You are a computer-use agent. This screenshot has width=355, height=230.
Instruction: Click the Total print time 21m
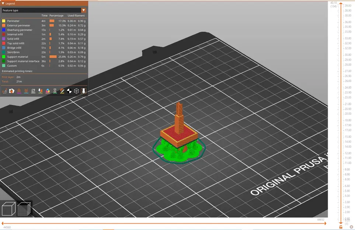[x=19, y=82]
